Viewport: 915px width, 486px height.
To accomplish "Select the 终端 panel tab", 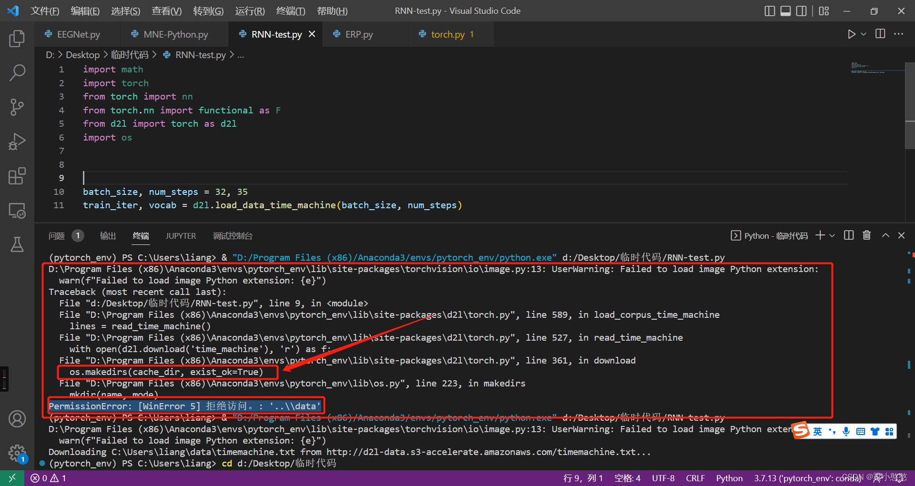I will [x=141, y=235].
